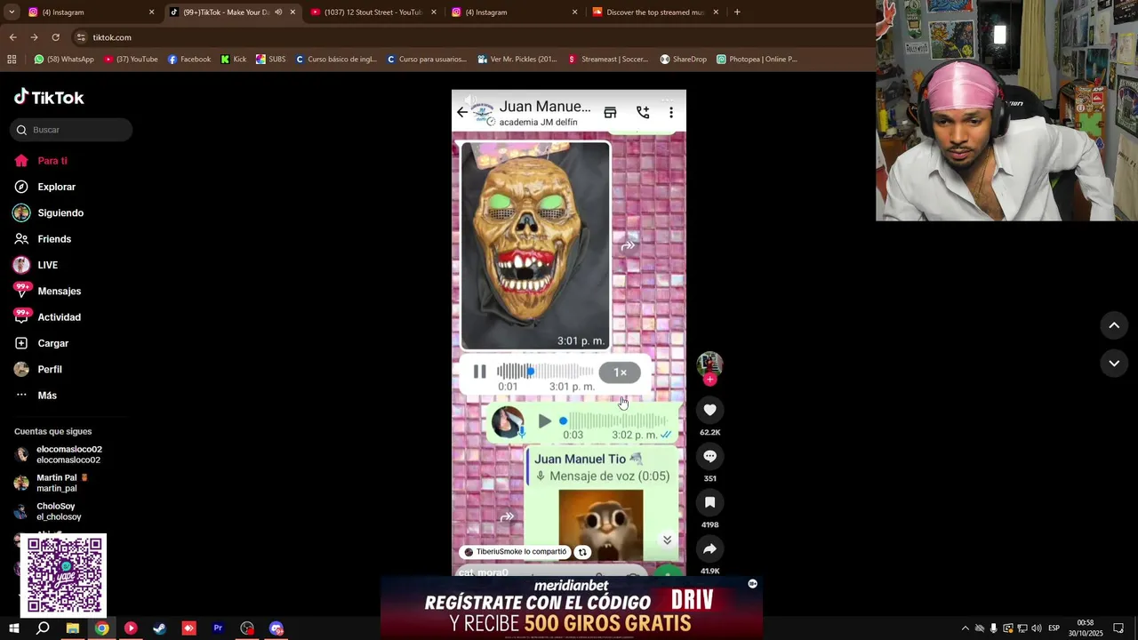Open Ver Mr. Pickles bookmark
This screenshot has height=640, width=1138.
pyautogui.click(x=517, y=60)
